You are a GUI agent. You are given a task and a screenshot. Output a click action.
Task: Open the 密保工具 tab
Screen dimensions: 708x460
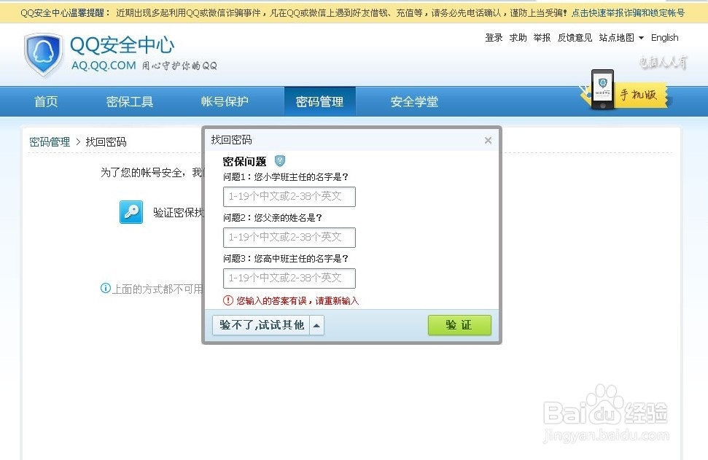tap(129, 101)
